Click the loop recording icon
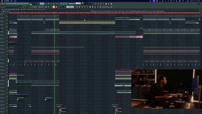Viewport: 202px width, 114px height. point(56,4)
